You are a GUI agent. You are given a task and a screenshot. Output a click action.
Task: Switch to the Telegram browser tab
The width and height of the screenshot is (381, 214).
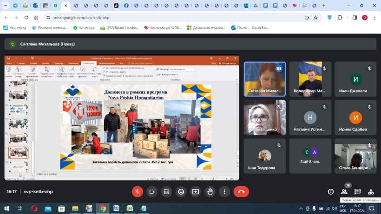pos(15,6)
